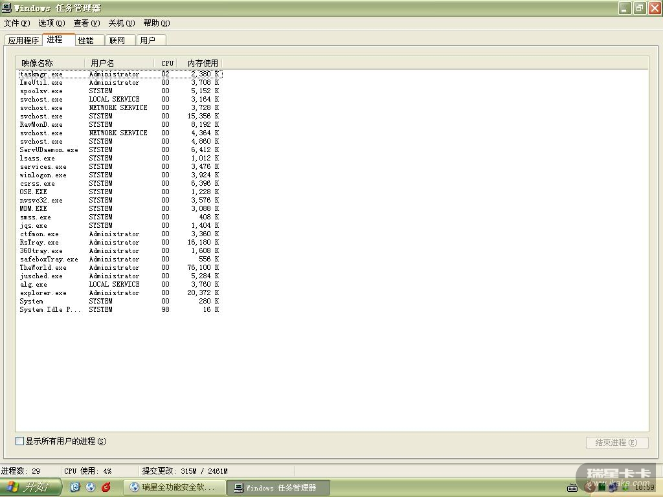Click the system clock showing 18:59
The width and height of the screenshot is (663, 497).
click(644, 487)
